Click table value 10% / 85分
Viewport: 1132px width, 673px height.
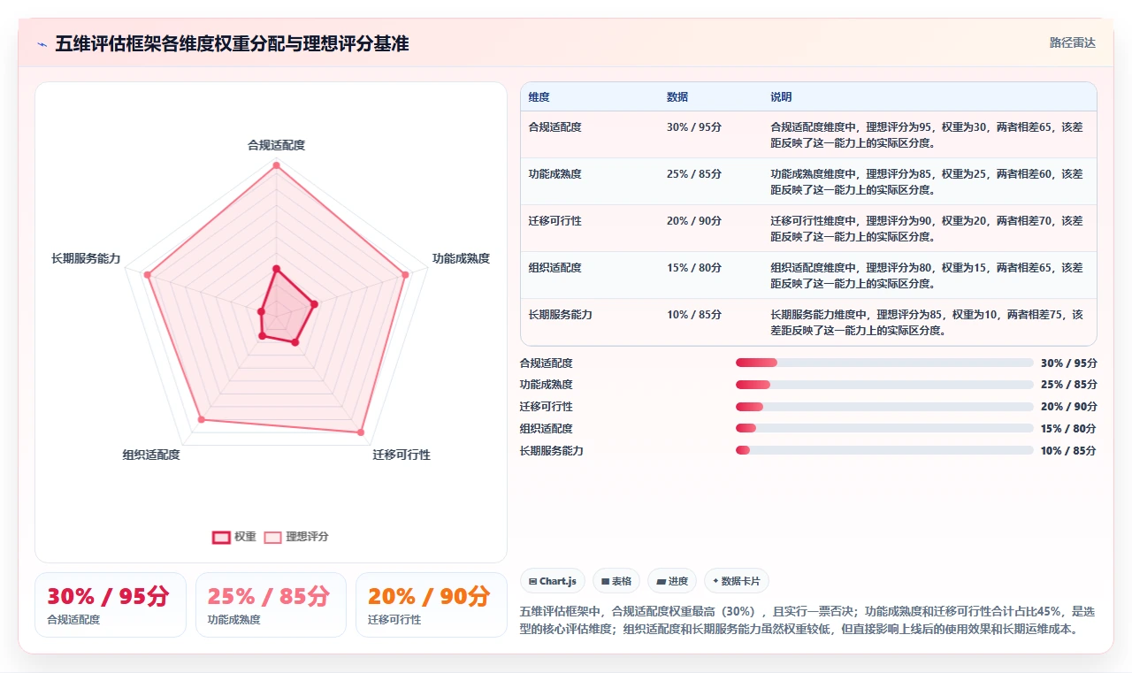[694, 315]
